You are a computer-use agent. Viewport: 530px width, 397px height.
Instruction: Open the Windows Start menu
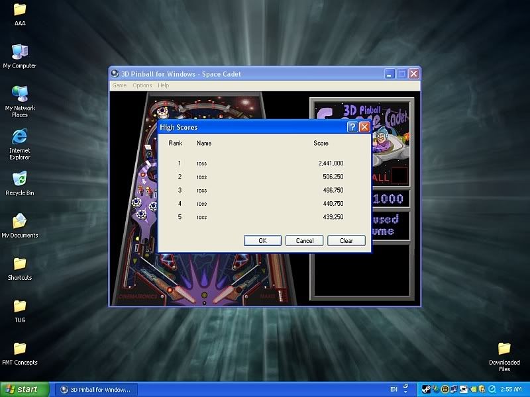tap(25, 390)
